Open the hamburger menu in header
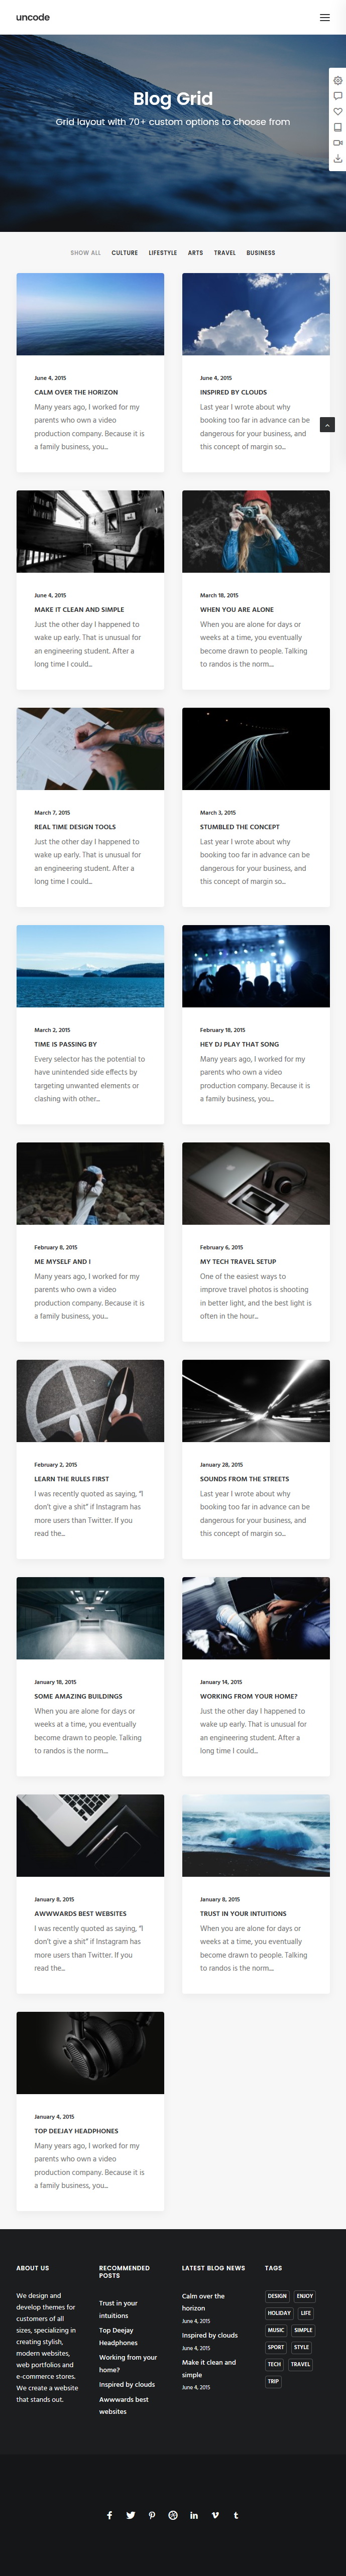This screenshot has height=2576, width=346. click(324, 17)
